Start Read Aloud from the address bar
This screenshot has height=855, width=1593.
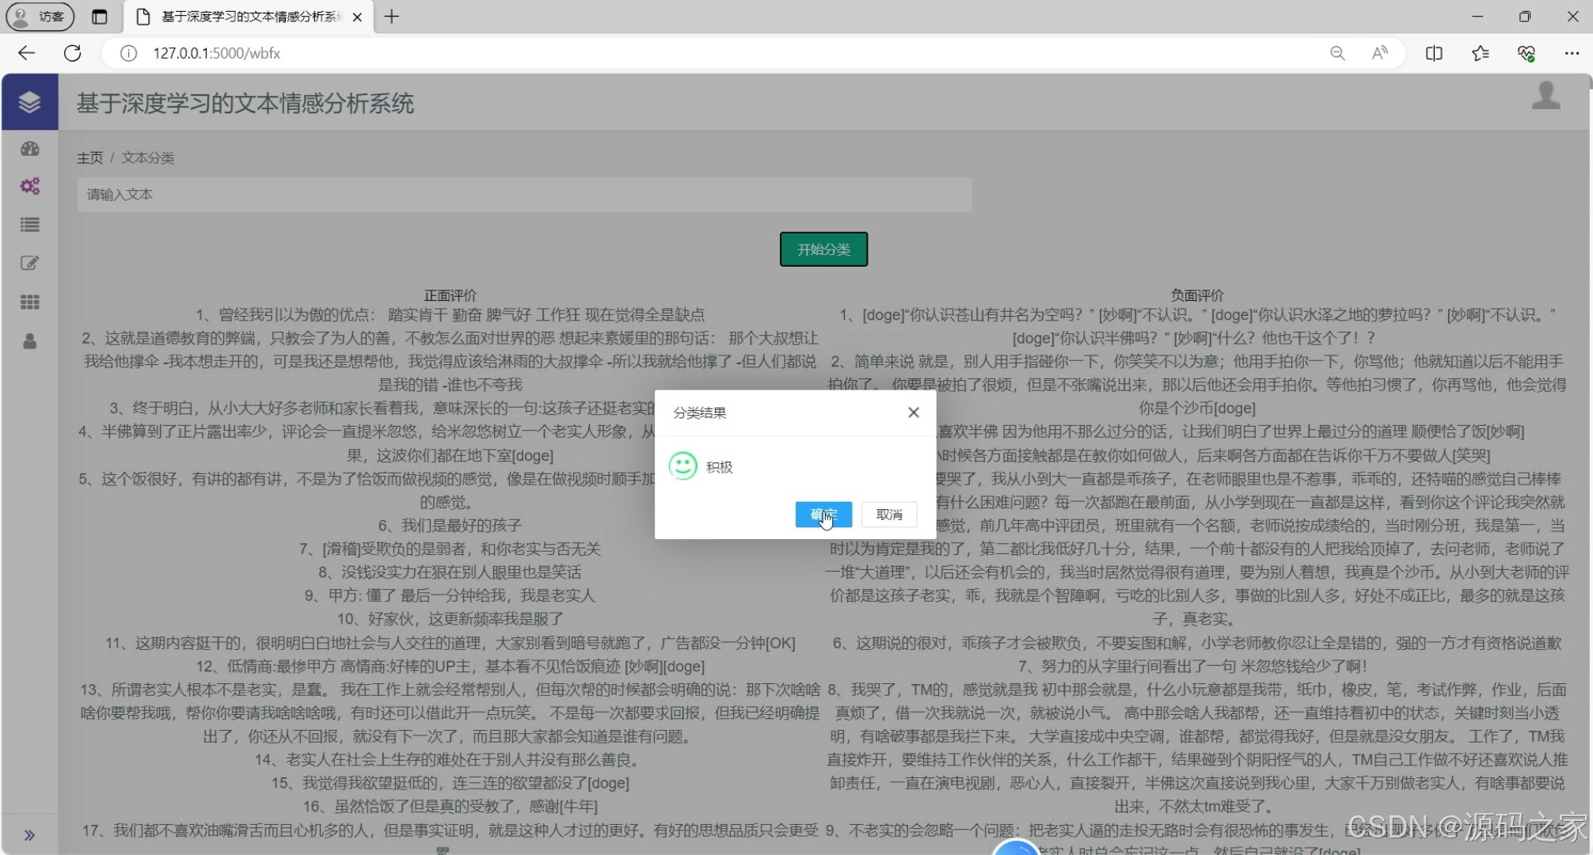coord(1379,53)
